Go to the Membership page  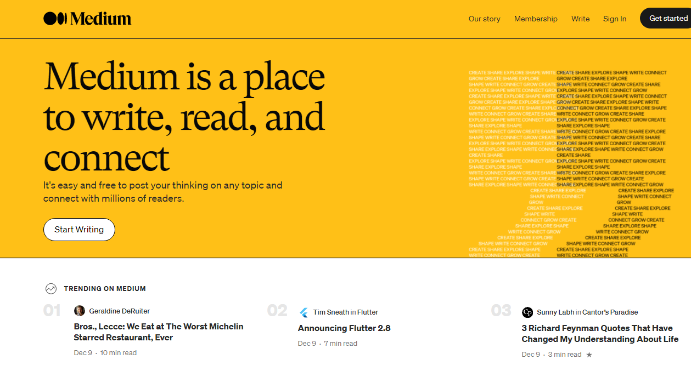point(536,19)
